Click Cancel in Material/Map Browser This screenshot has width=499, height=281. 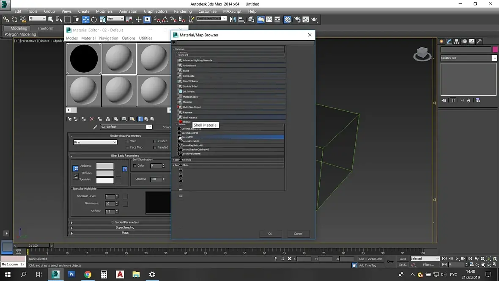coord(298,234)
